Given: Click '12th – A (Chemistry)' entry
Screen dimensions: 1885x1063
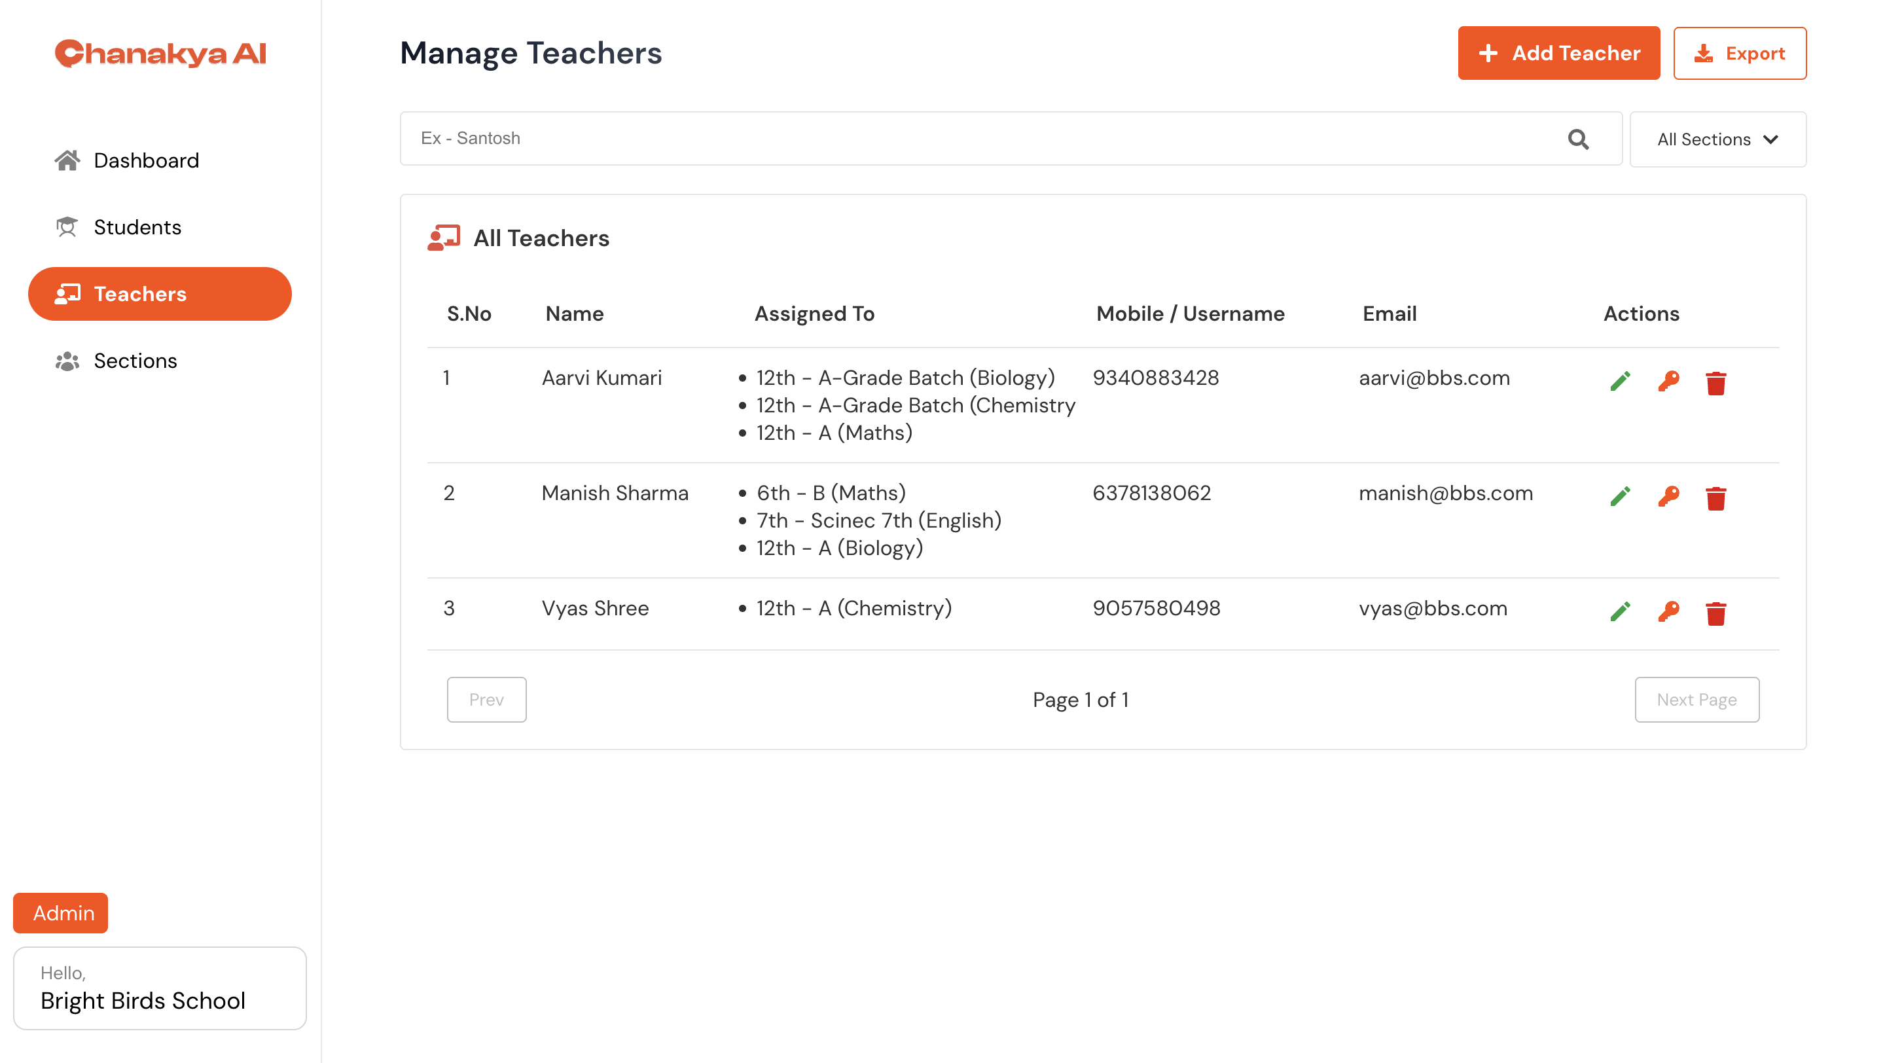Looking at the screenshot, I should (854, 609).
